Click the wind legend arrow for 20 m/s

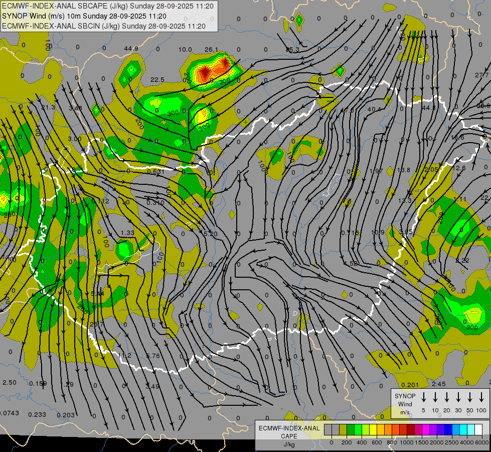447,397
